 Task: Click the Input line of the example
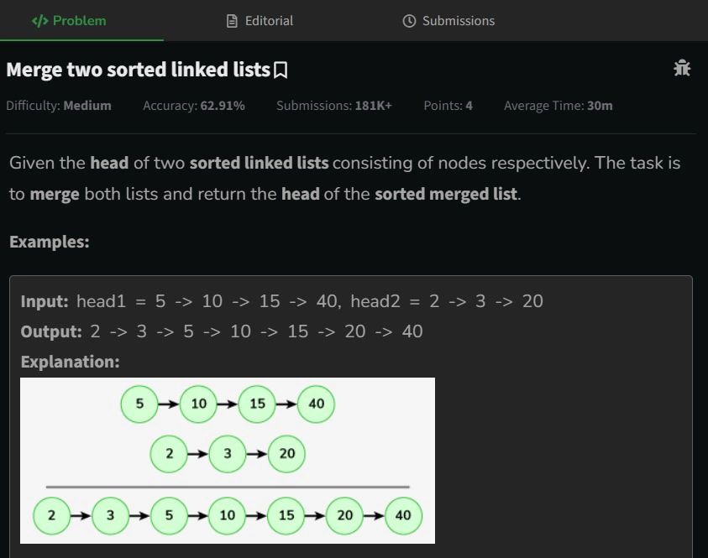pyautogui.click(x=281, y=301)
